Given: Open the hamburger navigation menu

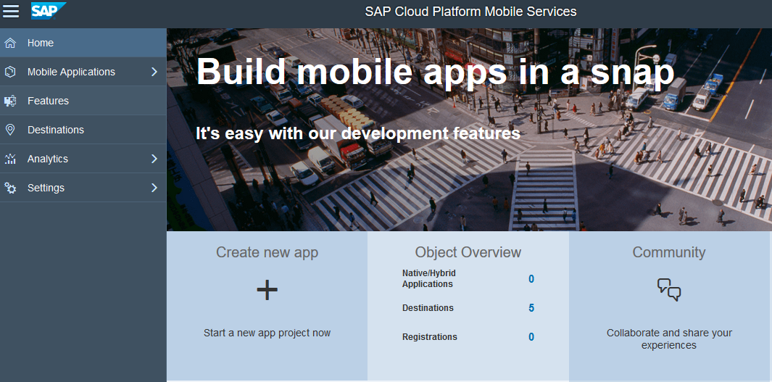Looking at the screenshot, I should [11, 11].
